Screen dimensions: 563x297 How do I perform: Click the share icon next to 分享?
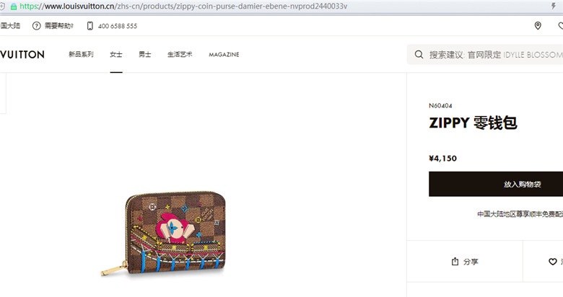pyautogui.click(x=455, y=262)
